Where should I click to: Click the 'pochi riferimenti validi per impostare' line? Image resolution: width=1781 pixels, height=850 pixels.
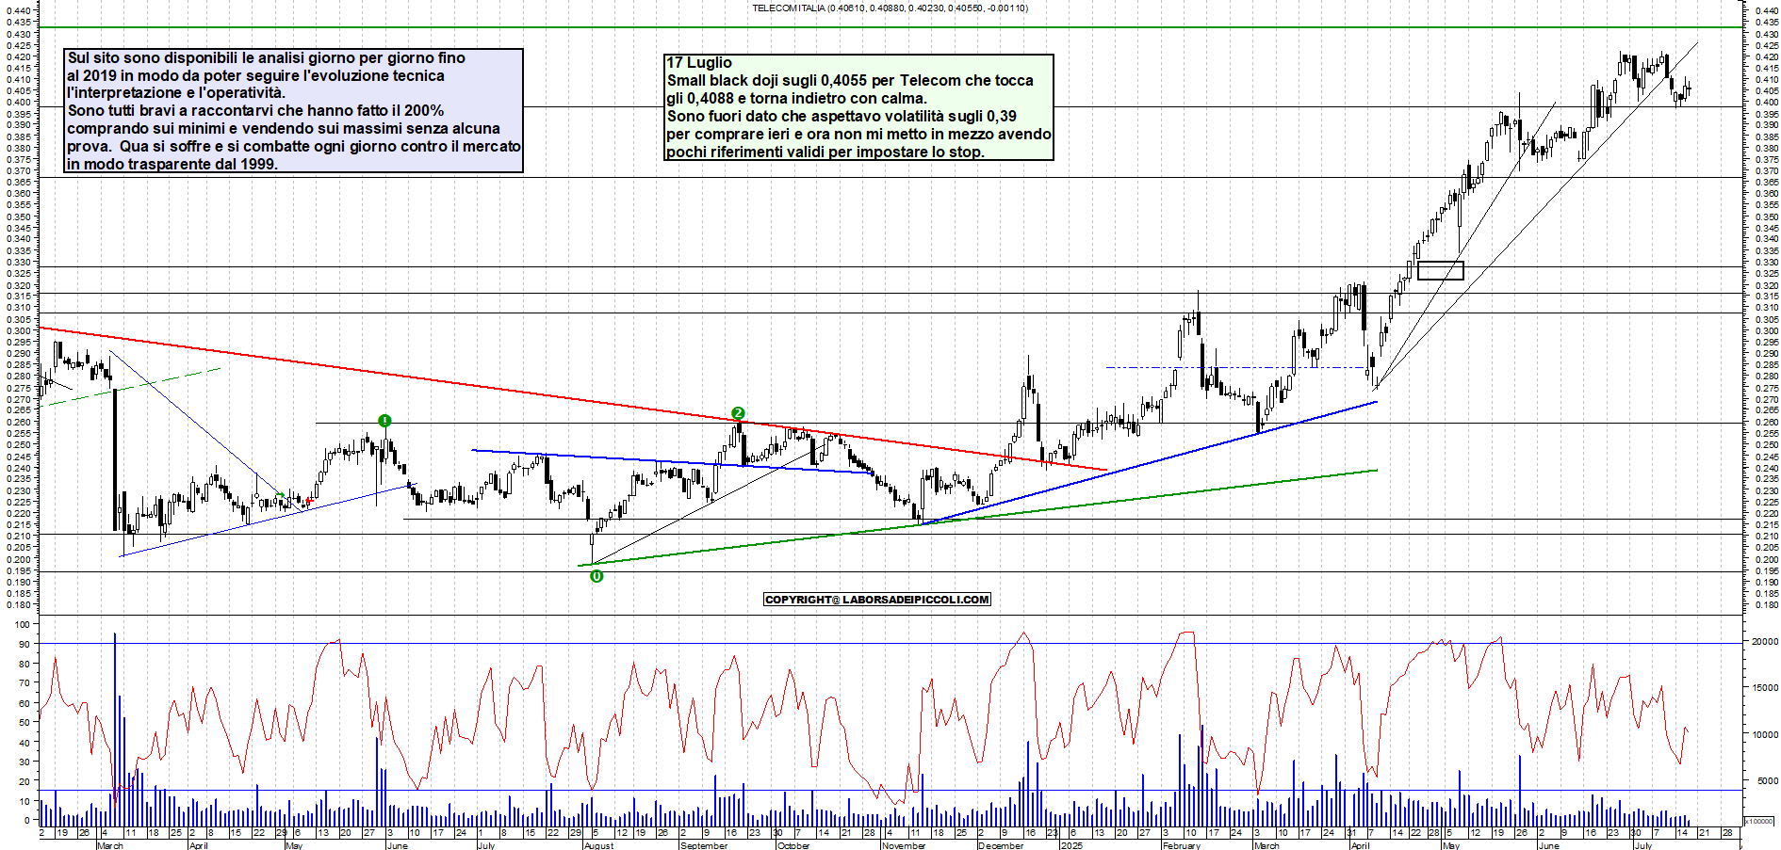pos(825,152)
